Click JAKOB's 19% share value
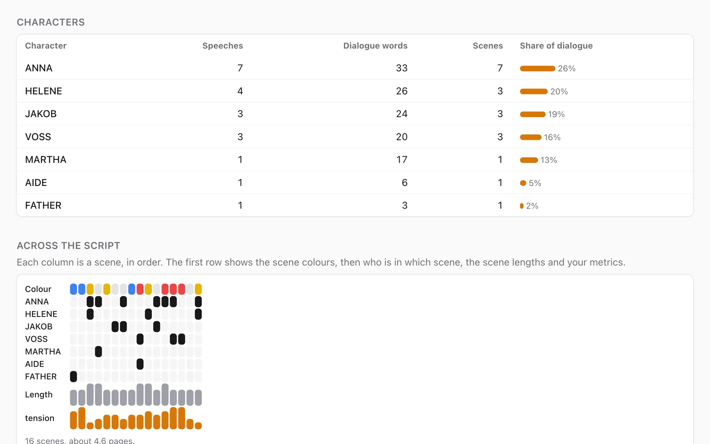The image size is (710, 444). pyautogui.click(x=556, y=114)
